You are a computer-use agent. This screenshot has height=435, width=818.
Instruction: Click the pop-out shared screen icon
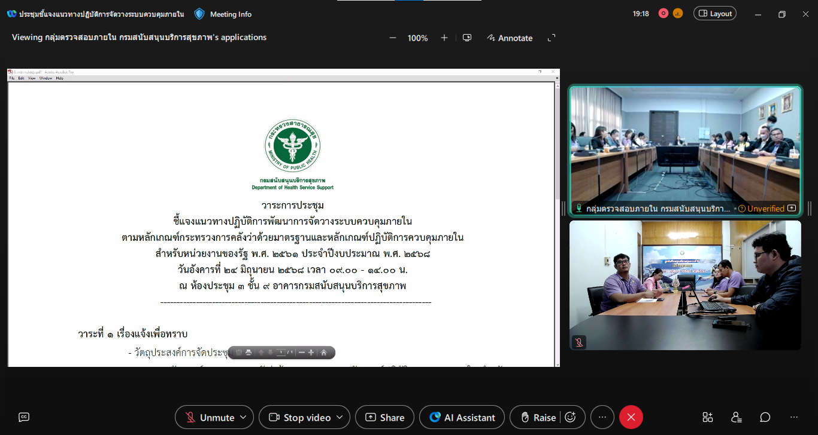click(x=467, y=38)
